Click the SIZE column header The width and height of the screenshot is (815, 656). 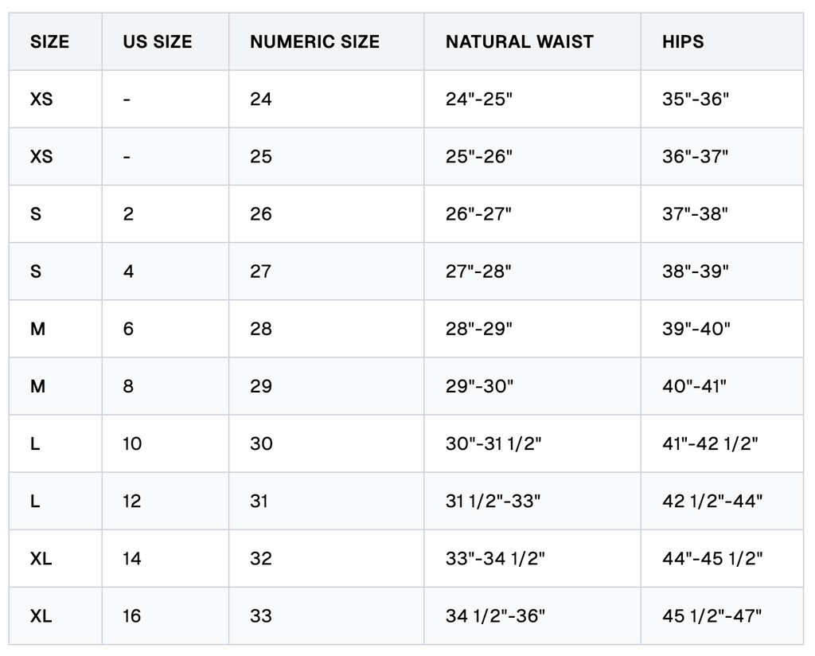(55, 41)
